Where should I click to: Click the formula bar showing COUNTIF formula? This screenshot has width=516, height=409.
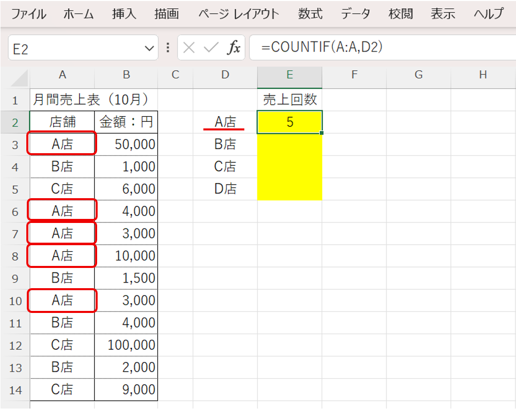[x=379, y=48]
